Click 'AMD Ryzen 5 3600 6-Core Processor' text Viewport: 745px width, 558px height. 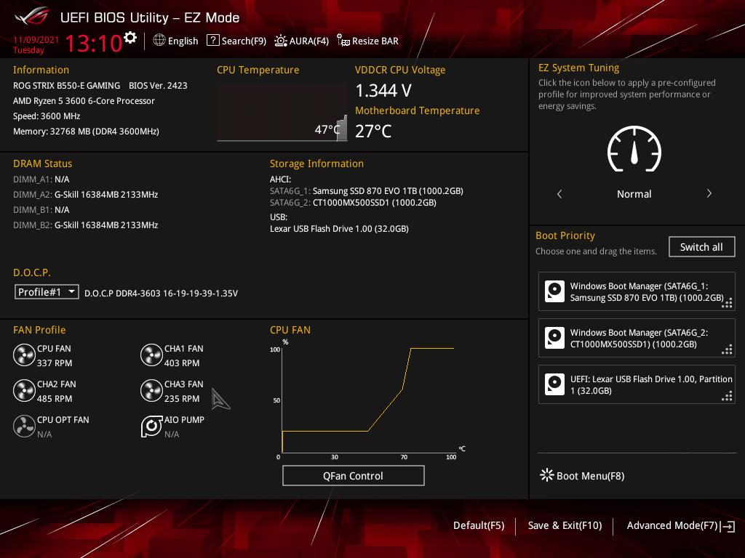(84, 100)
